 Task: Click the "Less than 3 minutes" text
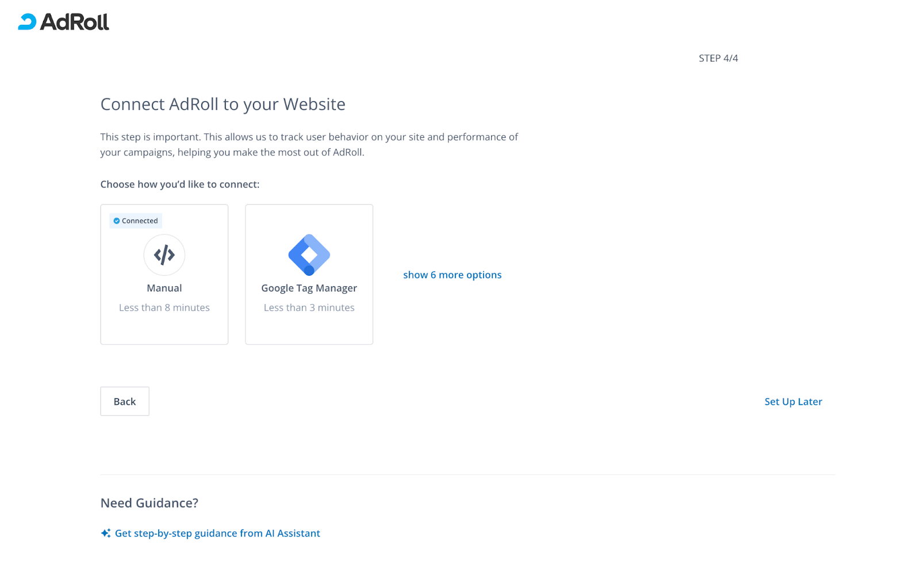tap(309, 308)
